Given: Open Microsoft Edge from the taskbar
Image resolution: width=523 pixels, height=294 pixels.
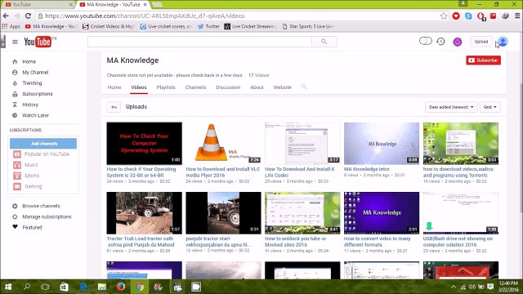Looking at the screenshot, I should point(83,287).
